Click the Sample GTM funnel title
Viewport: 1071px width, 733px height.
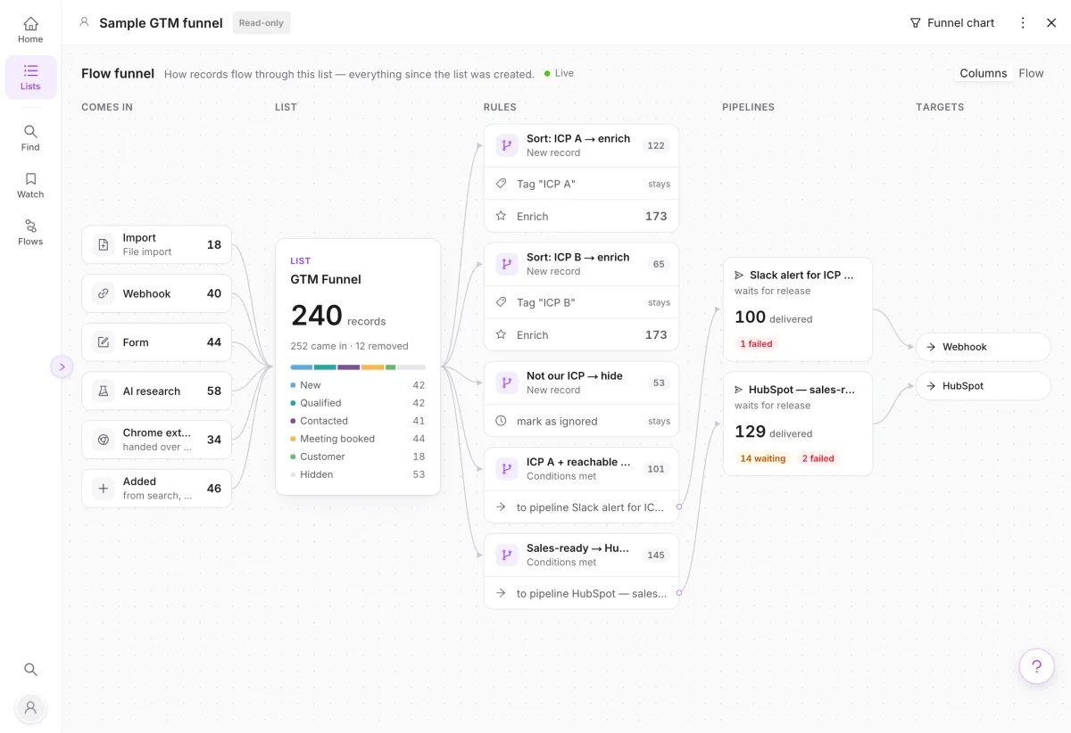161,23
